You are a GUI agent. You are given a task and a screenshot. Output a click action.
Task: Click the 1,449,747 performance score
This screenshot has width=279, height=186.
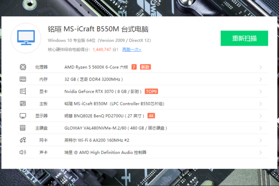(102, 49)
